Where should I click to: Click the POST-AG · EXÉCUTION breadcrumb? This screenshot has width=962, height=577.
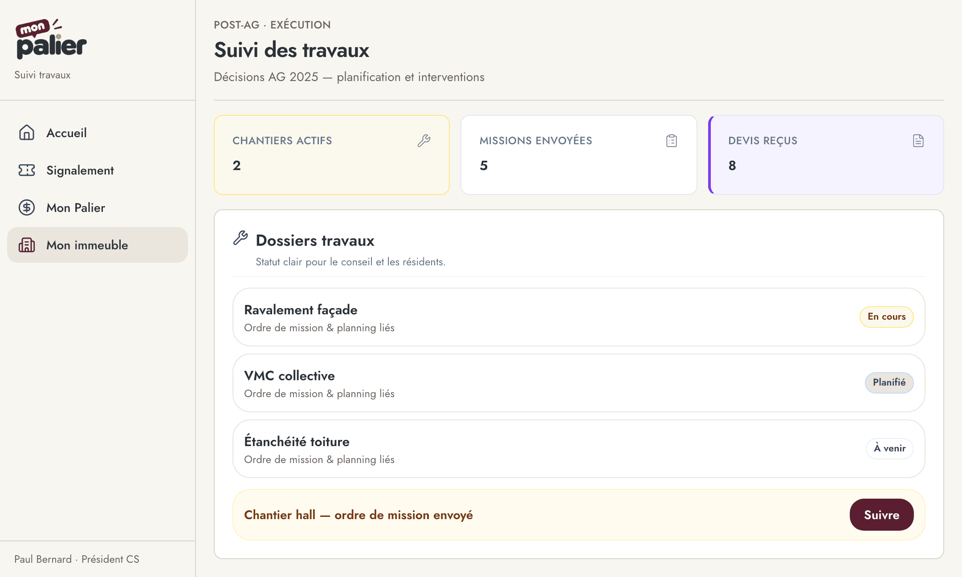272,25
